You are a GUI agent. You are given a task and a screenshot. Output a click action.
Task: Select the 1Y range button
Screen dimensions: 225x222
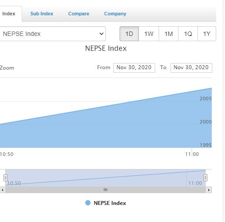click(207, 34)
